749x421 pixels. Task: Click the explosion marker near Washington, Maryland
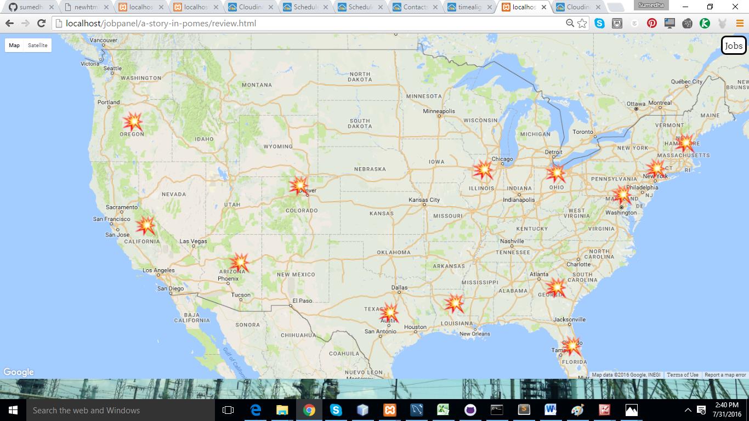[x=622, y=195]
